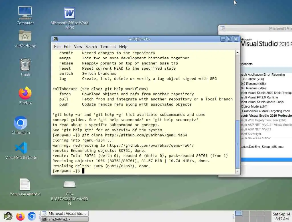
Task: Select the Trash icon on the desktop
Action: pos(25,67)
